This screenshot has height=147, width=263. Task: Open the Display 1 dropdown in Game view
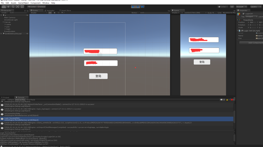point(176,13)
